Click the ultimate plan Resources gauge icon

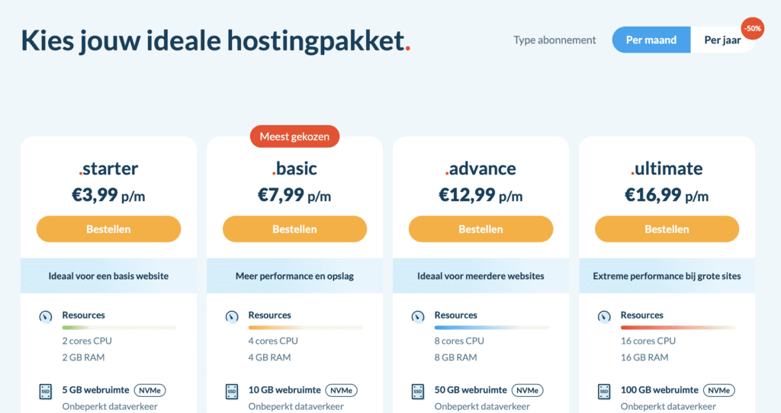pyautogui.click(x=603, y=315)
